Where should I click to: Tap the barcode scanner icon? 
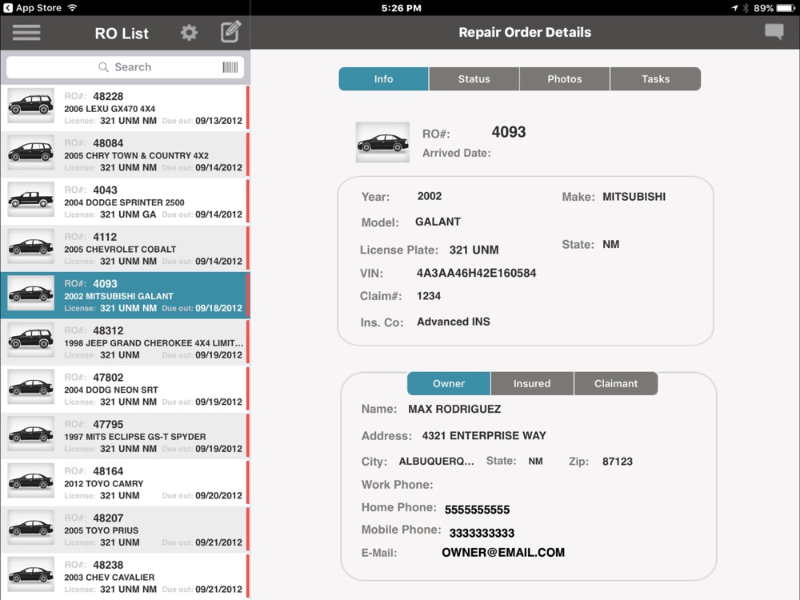pyautogui.click(x=230, y=67)
